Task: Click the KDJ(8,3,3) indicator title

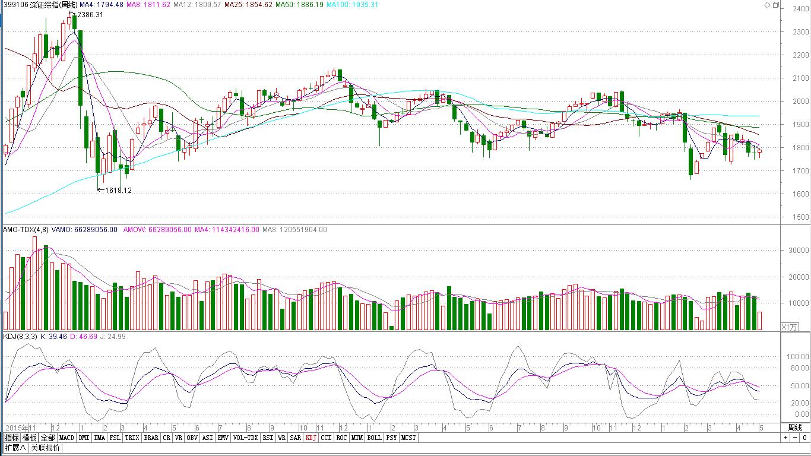Action: pyautogui.click(x=20, y=337)
